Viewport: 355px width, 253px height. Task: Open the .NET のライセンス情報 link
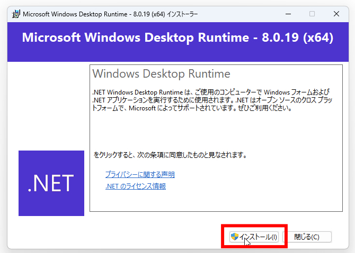[136, 186]
